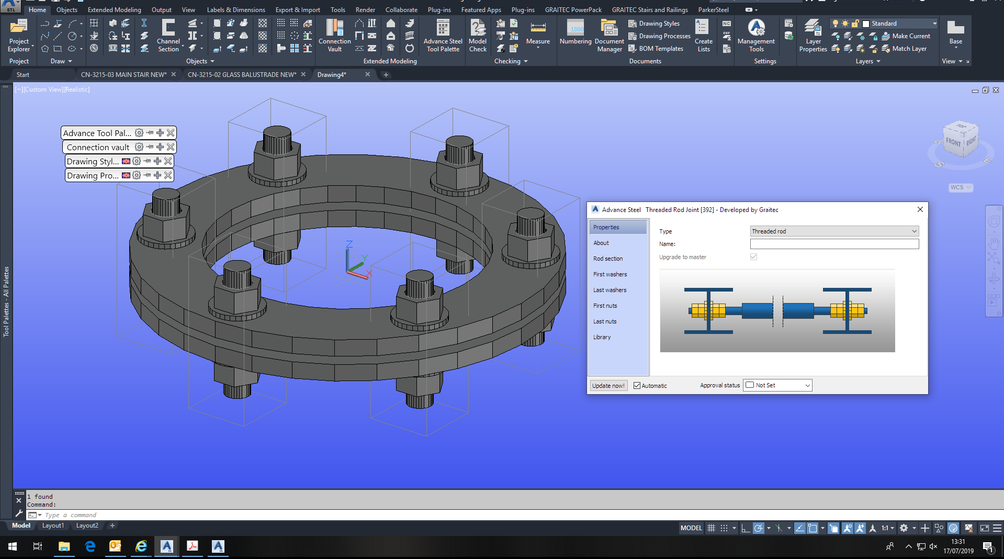The image size is (1004, 559).
Task: Open the Project Explorer tool
Action: [19, 35]
